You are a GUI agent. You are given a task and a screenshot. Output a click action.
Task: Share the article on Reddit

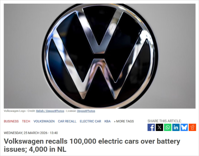click(192, 127)
